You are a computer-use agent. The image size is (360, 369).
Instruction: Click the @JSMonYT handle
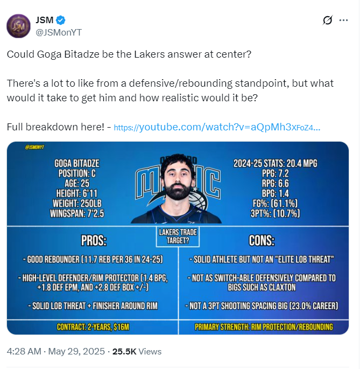(x=59, y=32)
